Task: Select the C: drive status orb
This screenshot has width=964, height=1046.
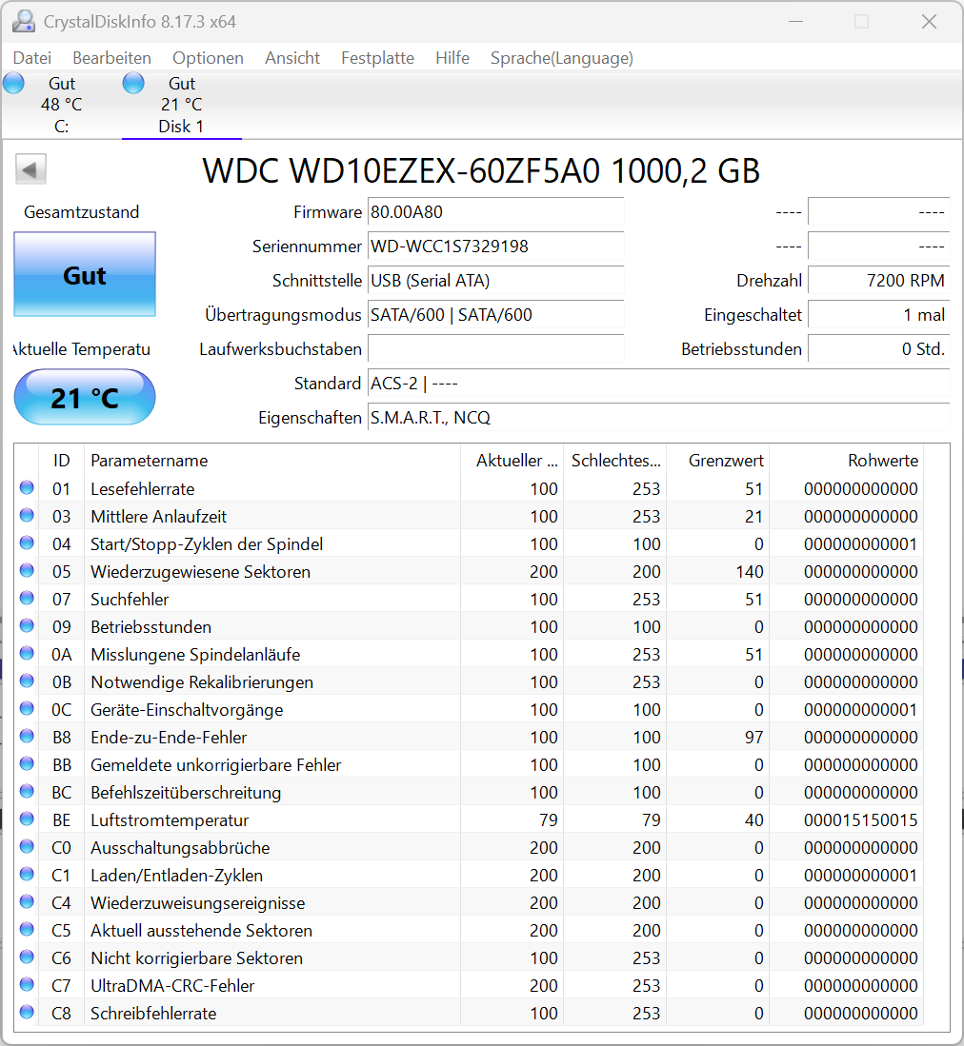Action: coord(13,84)
